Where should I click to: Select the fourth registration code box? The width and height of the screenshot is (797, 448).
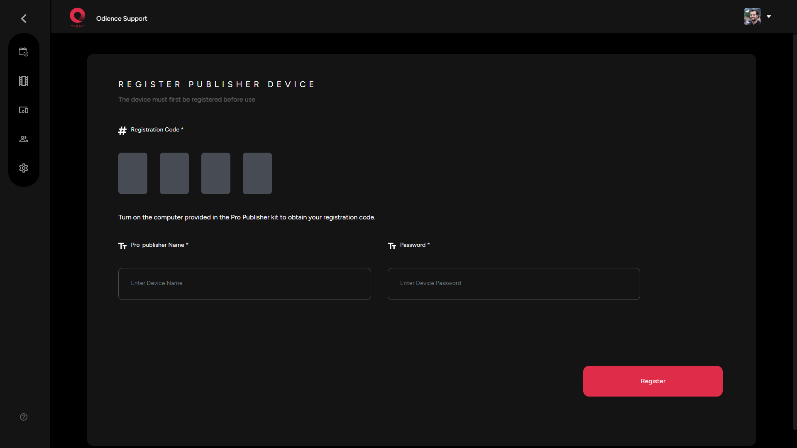click(257, 173)
